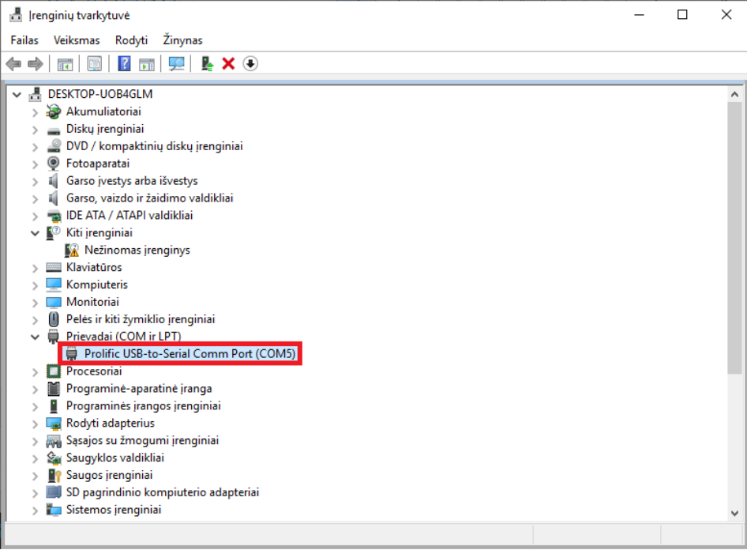The image size is (747, 550).
Task: Click the Help toolbar icon
Action: click(x=124, y=64)
